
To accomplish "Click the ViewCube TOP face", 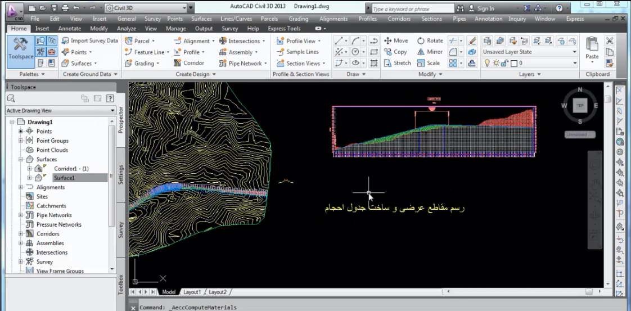I will [580, 105].
